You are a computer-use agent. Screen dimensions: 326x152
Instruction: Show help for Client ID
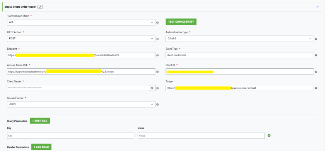tap(316, 72)
